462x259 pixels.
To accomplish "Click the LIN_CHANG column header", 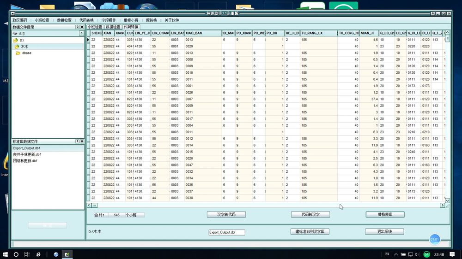I will (161, 33).
